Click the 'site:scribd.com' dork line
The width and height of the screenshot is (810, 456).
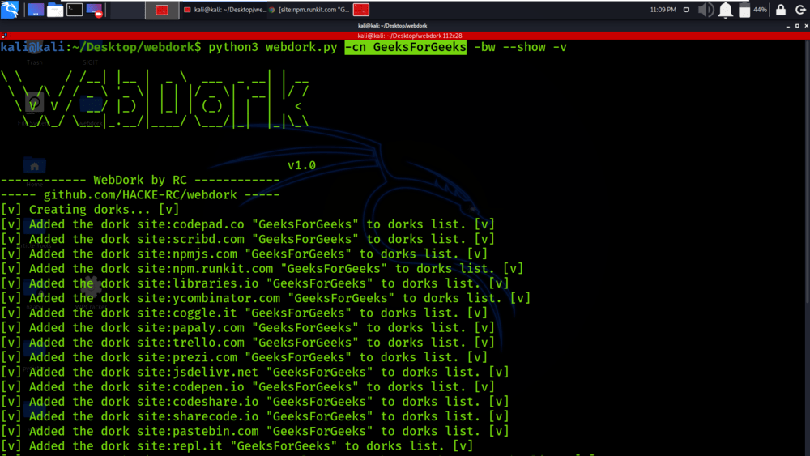[x=247, y=239]
